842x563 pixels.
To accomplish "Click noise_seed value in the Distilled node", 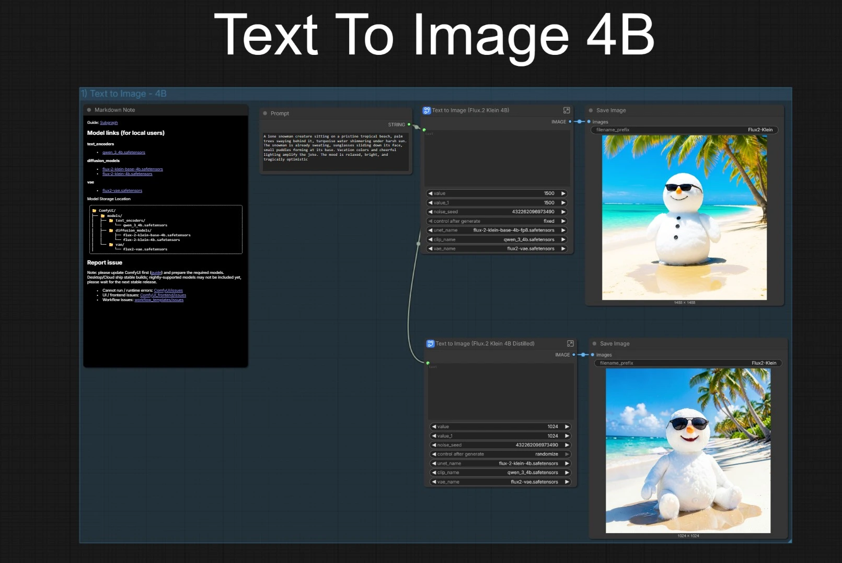I will tap(537, 445).
